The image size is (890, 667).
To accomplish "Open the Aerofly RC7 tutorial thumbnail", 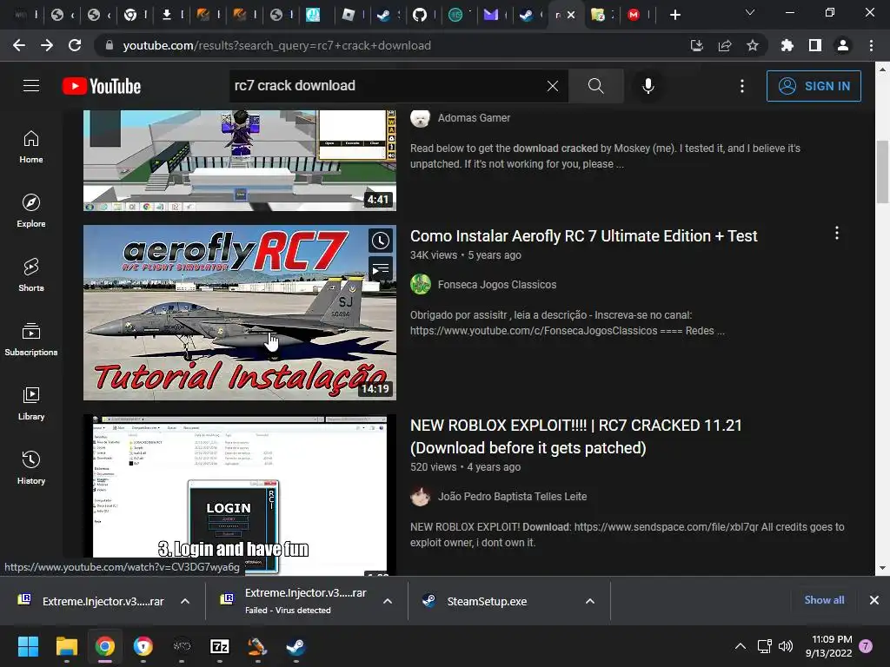I will [x=240, y=313].
